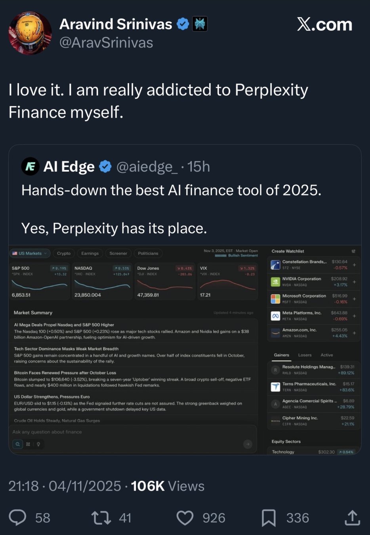The image size is (370, 535).
Task: Click the submit arrow in ask box
Action: [248, 444]
